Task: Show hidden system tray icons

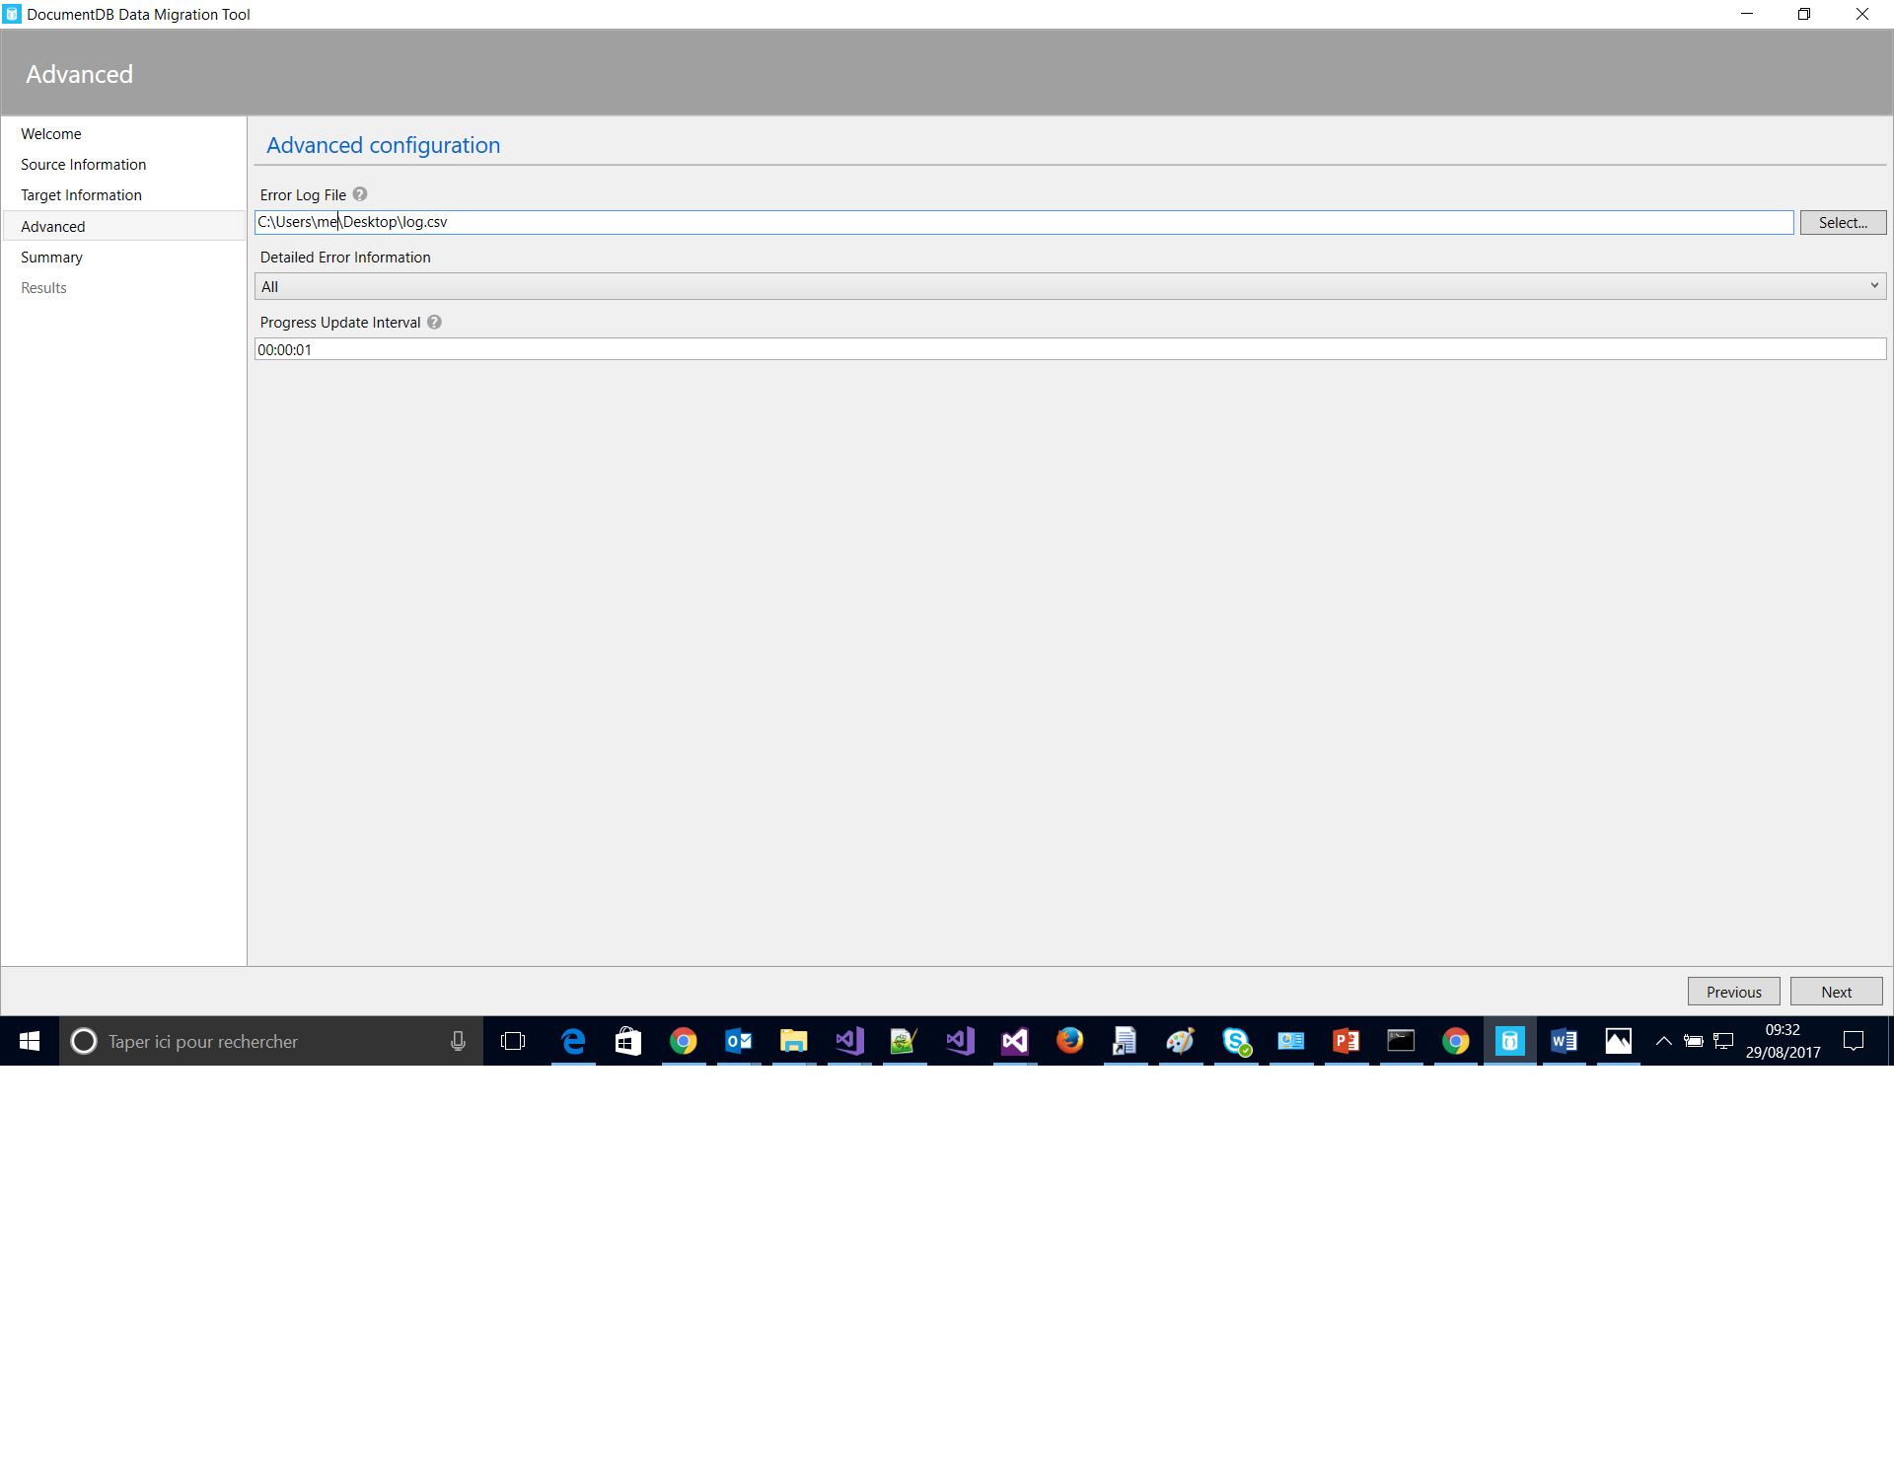Action: 1663,1041
